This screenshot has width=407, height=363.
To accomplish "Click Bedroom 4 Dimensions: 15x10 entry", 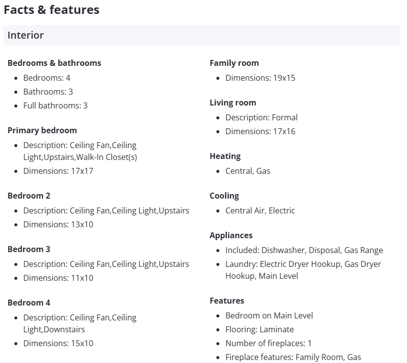I will point(58,343).
